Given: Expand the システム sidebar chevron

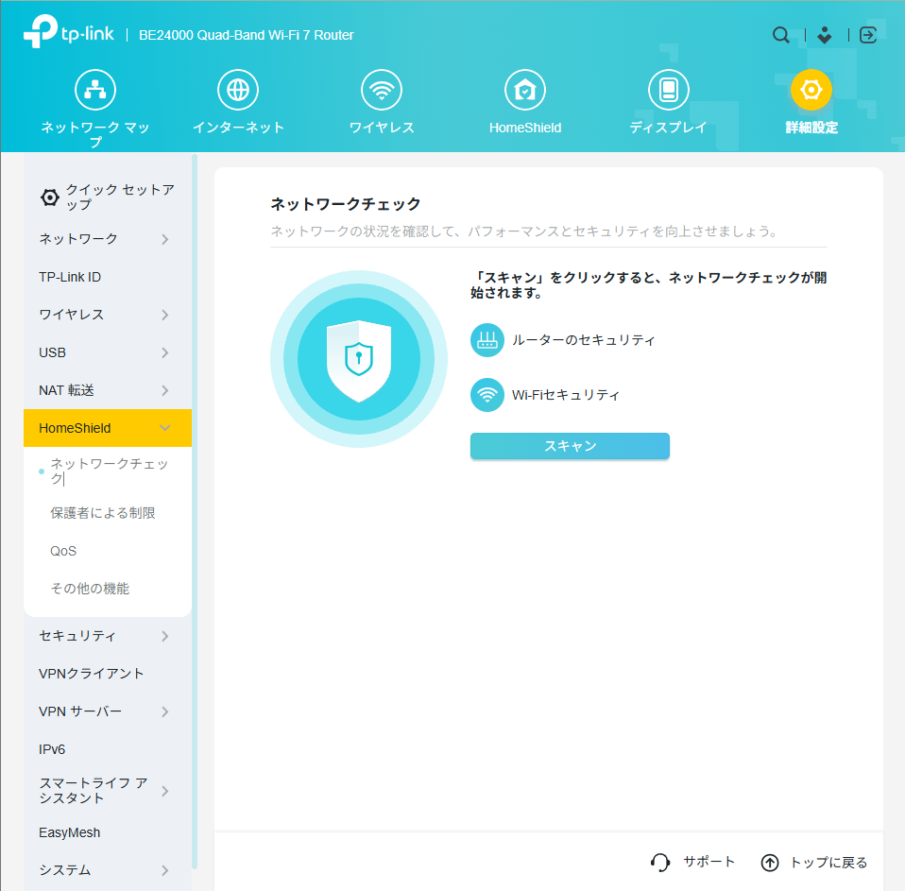Looking at the screenshot, I should click(165, 870).
